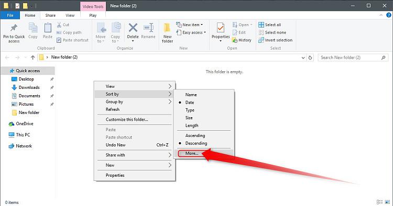This screenshot has width=393, height=206.
Task: Click the forward navigation arrow
Action: (x=17, y=58)
